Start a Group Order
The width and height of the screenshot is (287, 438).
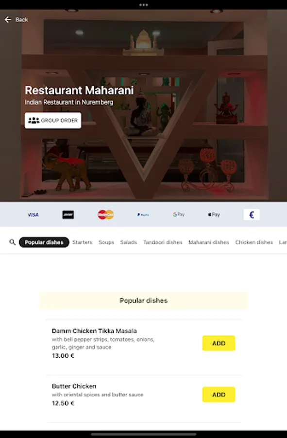(53, 120)
